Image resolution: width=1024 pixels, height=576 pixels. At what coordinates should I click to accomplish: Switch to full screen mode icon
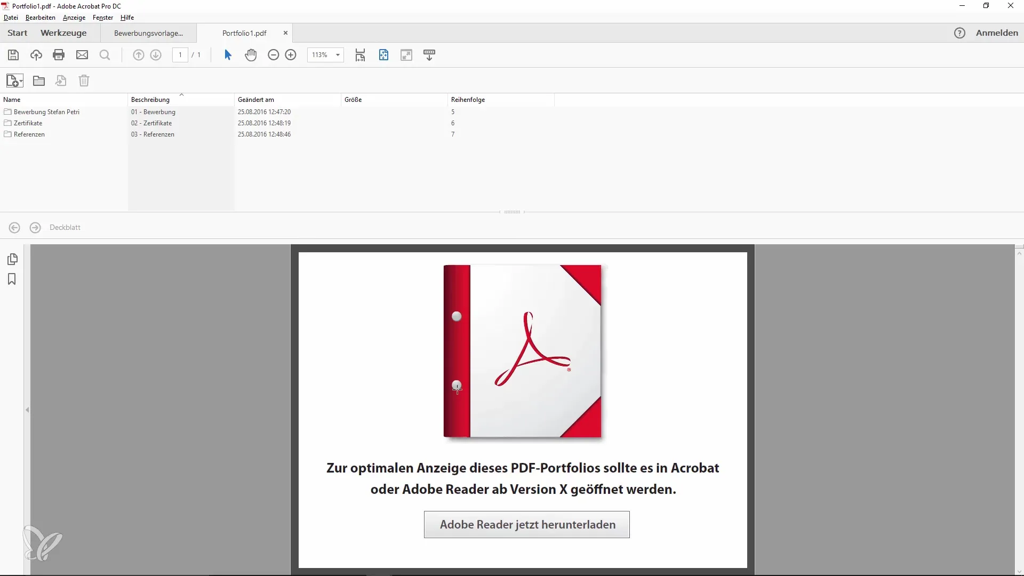pos(406,55)
